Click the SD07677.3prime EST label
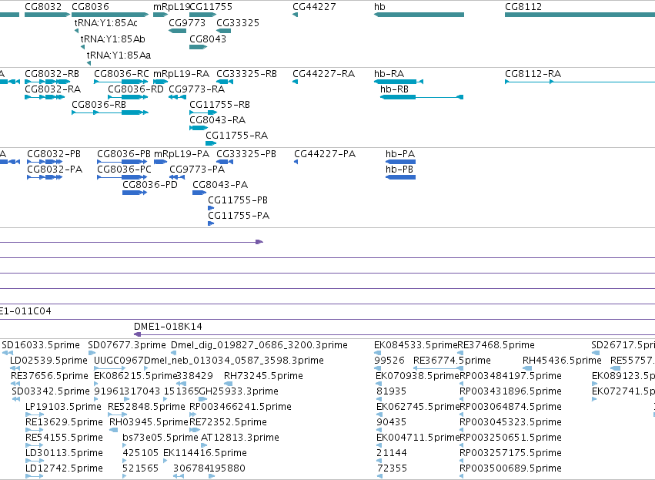Image resolution: width=655 pixels, height=480 pixels. click(127, 345)
